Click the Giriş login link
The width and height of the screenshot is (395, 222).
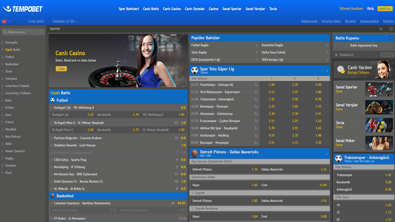[370, 9]
